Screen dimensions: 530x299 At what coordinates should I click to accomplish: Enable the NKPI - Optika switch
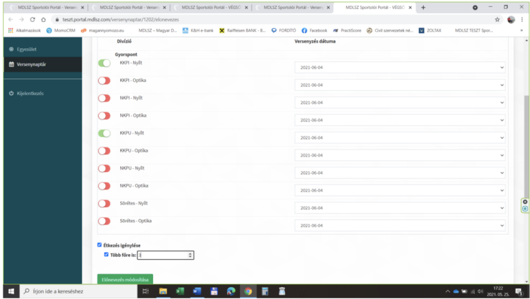104,116
